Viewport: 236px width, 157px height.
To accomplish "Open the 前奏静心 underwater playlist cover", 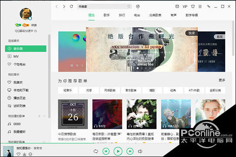I will click(176, 114).
